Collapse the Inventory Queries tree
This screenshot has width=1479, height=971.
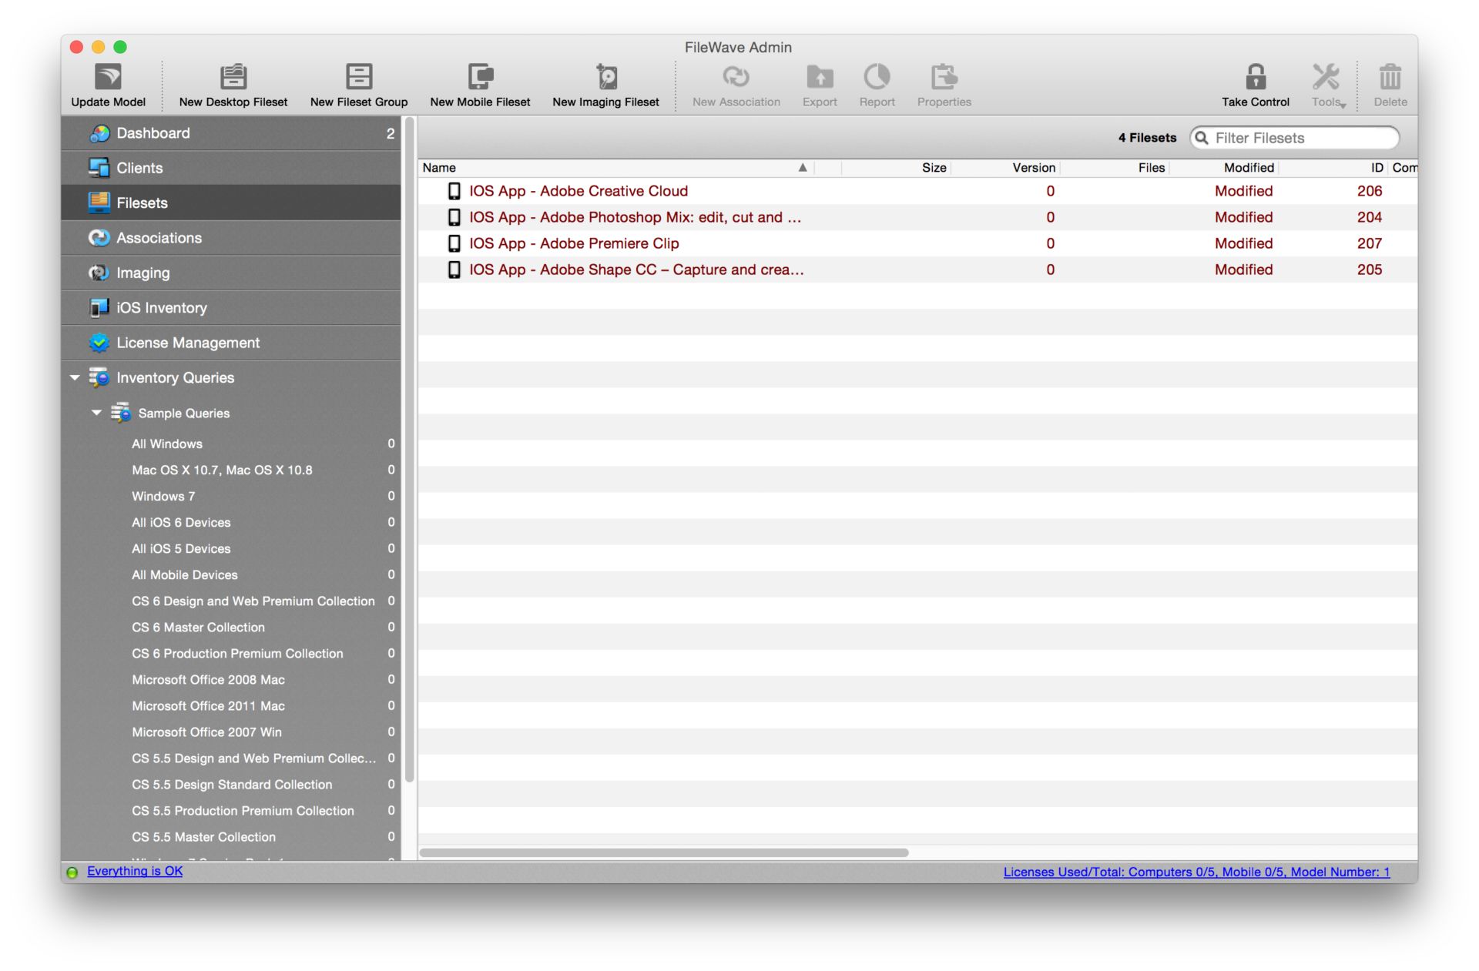75,378
